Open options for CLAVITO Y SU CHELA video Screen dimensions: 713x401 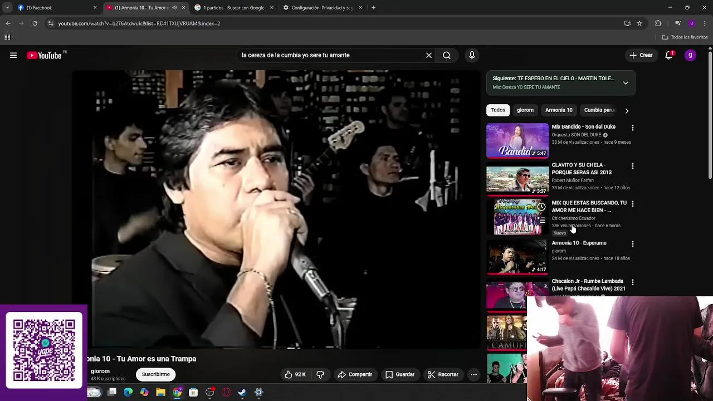coord(632,166)
